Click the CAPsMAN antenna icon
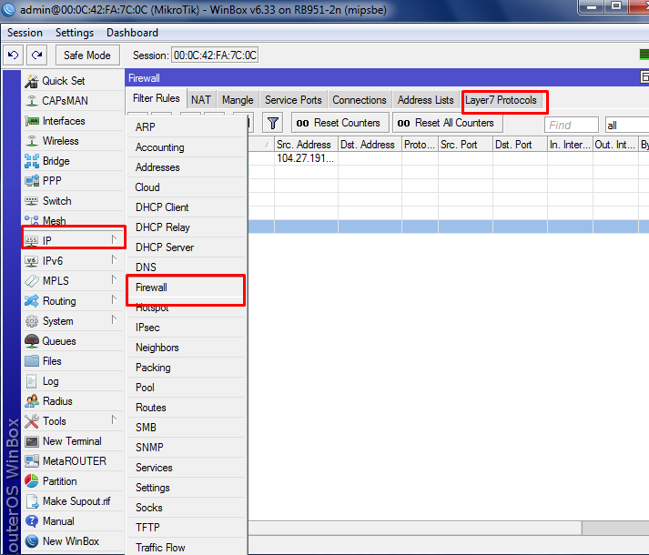Viewport: 649px width, 555px height. [x=32, y=101]
